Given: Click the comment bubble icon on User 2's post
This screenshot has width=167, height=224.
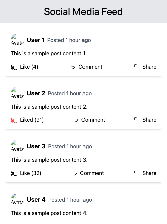Looking at the screenshot, I should (76, 120).
